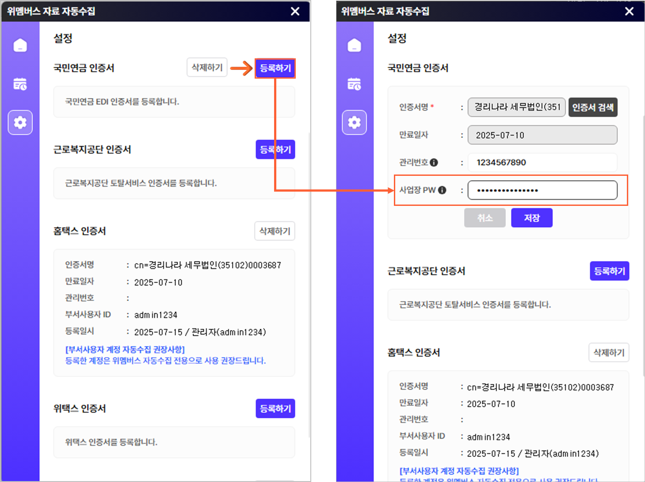
Task: Select the settings gear icon in the right window sidebar
Action: click(355, 122)
